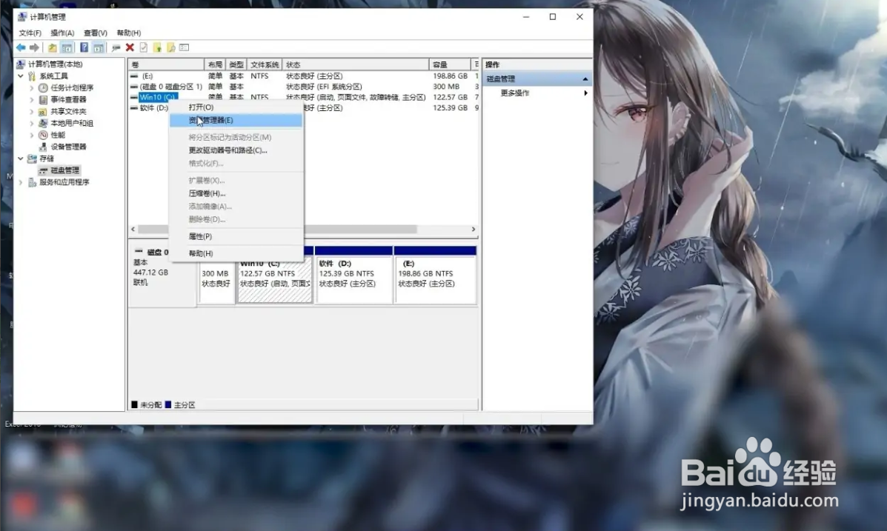Collapse the 系统工具 tree node

pyautogui.click(x=21, y=76)
